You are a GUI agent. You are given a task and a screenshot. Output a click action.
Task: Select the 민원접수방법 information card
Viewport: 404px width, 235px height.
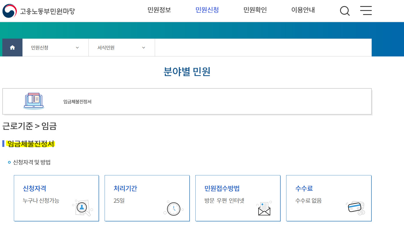click(x=238, y=198)
